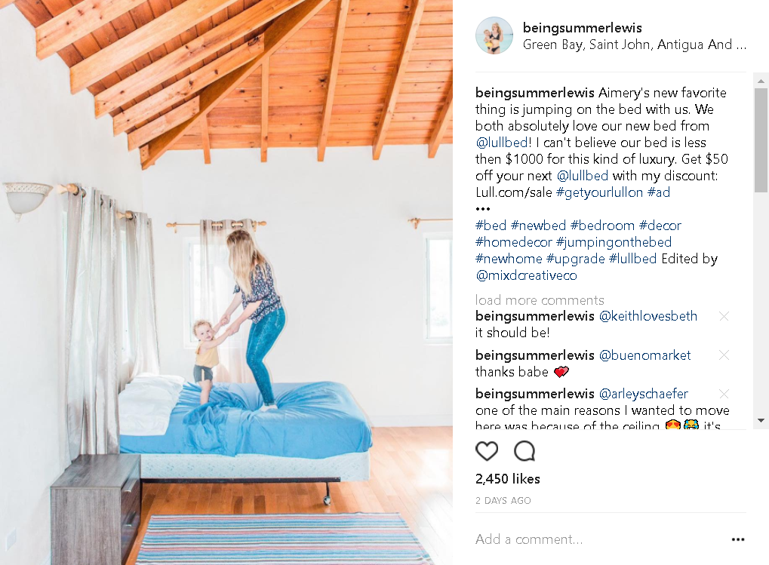Open the #homedecor hashtag

click(513, 242)
